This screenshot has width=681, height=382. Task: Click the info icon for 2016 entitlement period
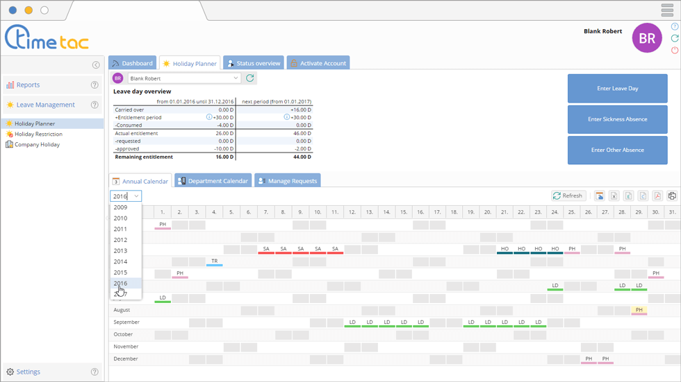209,117
